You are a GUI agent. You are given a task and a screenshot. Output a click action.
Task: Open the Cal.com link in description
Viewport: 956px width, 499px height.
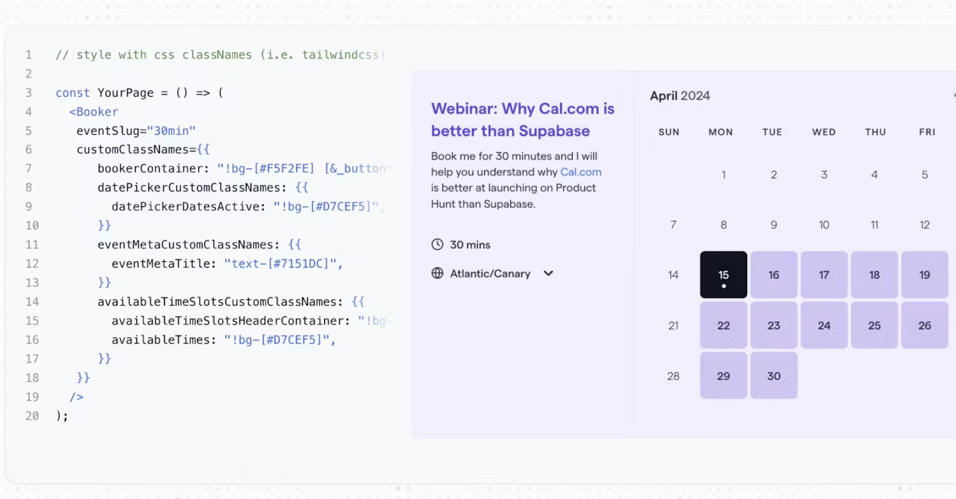580,172
